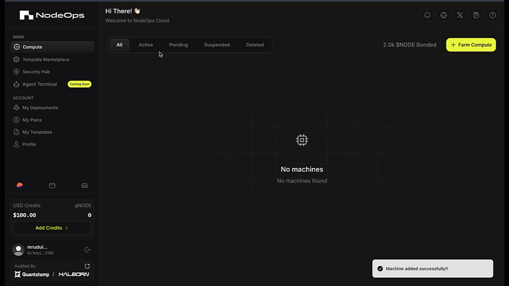
Task: Click the docs icon in header
Action: tap(476, 15)
